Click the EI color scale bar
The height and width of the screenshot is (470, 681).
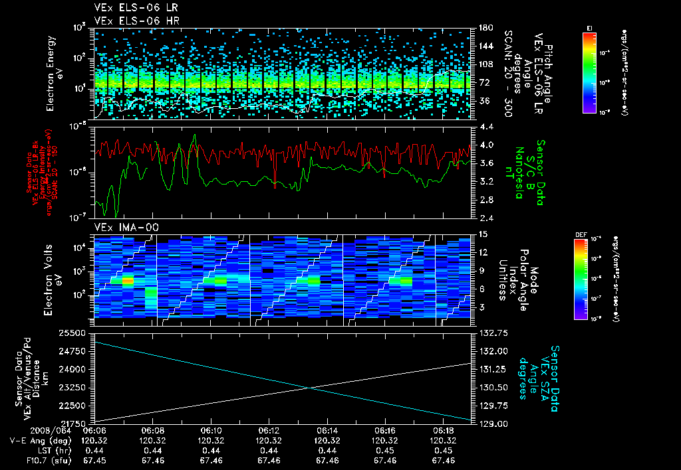click(x=589, y=73)
